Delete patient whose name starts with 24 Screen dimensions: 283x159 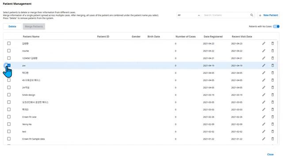coord(272,87)
